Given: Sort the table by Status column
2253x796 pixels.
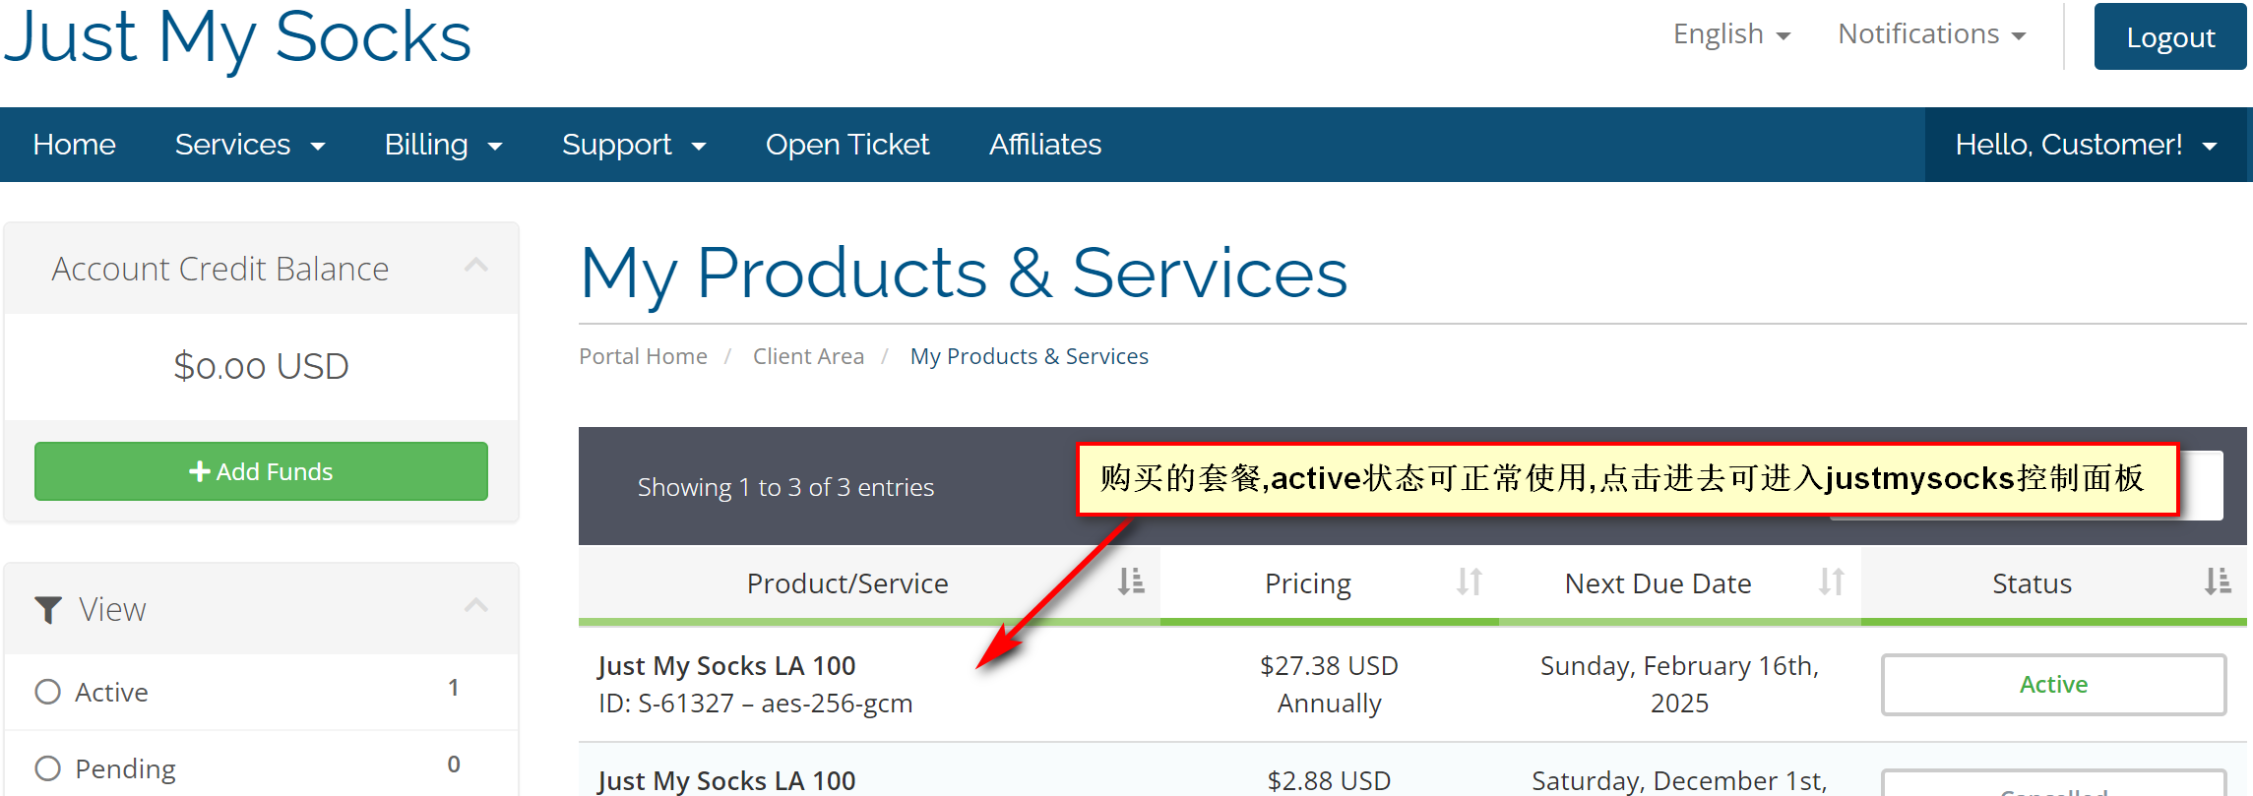Looking at the screenshot, I should tap(2053, 583).
